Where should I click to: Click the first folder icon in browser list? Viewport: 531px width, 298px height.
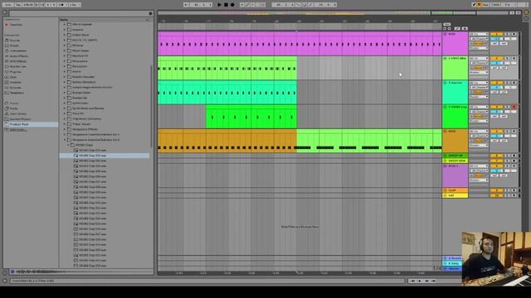point(69,24)
